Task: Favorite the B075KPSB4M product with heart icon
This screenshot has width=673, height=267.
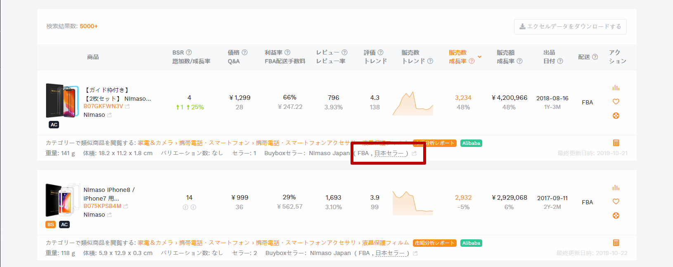Action: [x=616, y=201]
